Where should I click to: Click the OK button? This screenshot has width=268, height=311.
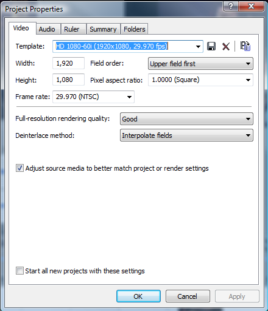tap(138, 296)
